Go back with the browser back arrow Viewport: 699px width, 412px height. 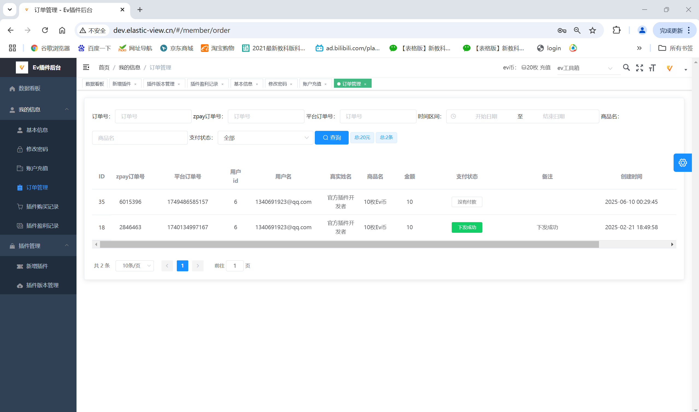pos(11,30)
